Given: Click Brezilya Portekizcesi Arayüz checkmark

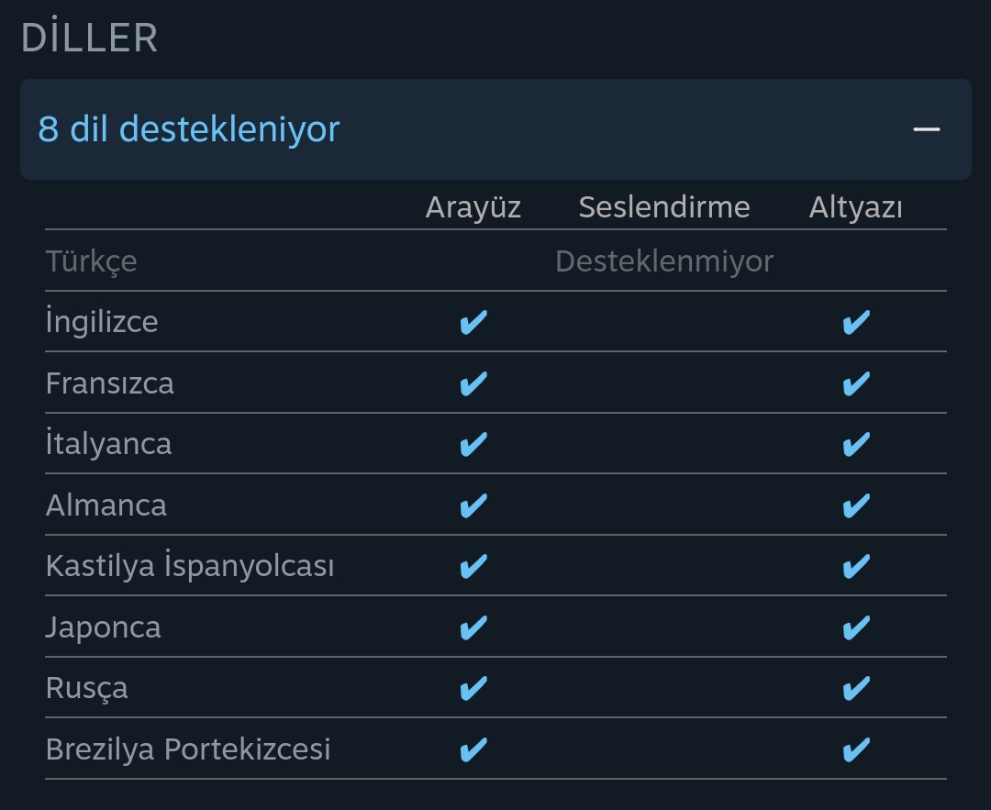Looking at the screenshot, I should (x=473, y=750).
